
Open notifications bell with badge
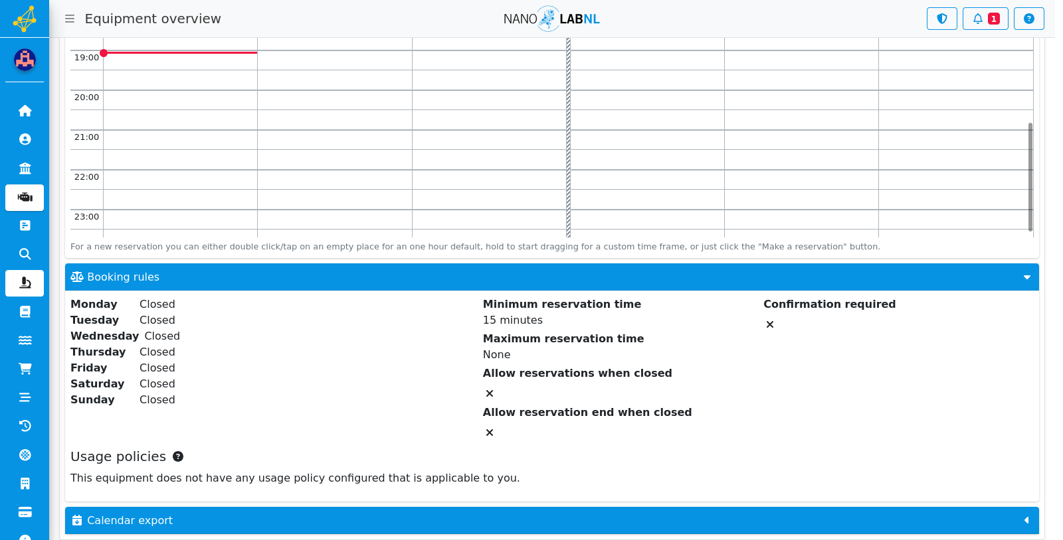pos(985,19)
